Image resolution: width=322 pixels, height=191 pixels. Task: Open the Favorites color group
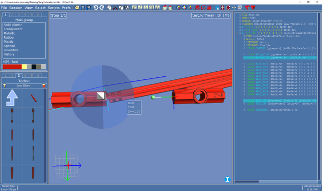(x=11, y=50)
